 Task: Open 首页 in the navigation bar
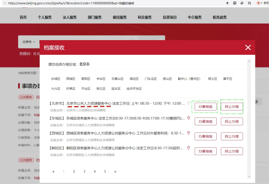click(23, 17)
